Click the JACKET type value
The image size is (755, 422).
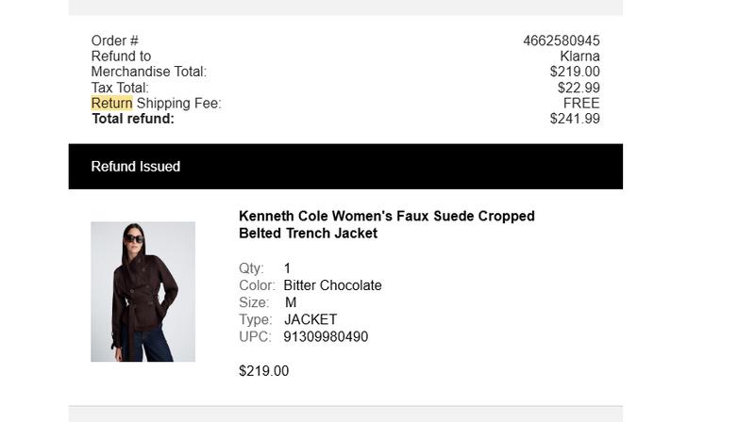click(x=310, y=319)
